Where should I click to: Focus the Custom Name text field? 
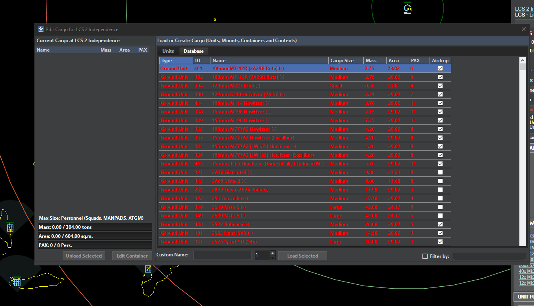[x=222, y=256]
